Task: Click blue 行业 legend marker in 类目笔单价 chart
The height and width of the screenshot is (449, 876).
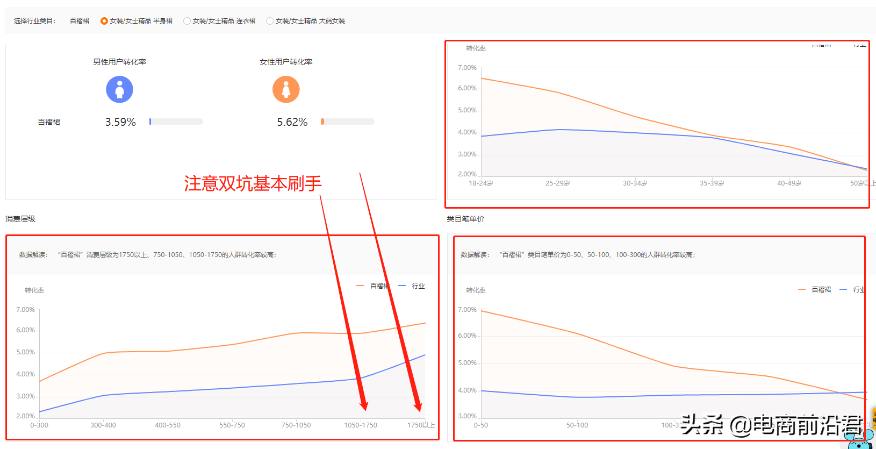Action: tap(843, 289)
